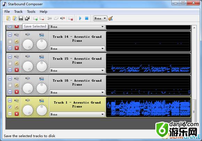
Task: Click the Add Track icon with green plus
Action: pos(35,18)
